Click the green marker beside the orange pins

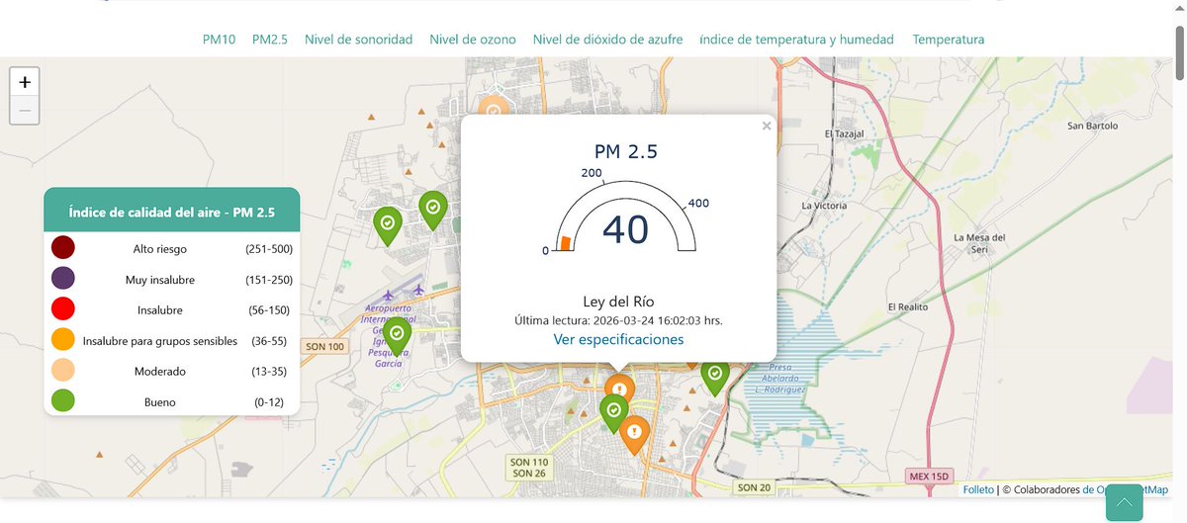pos(614,412)
